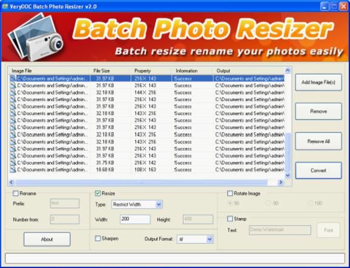Click the up arrow of the vertical scrollbar
The width and height of the screenshot is (350, 268).
(x=288, y=71)
